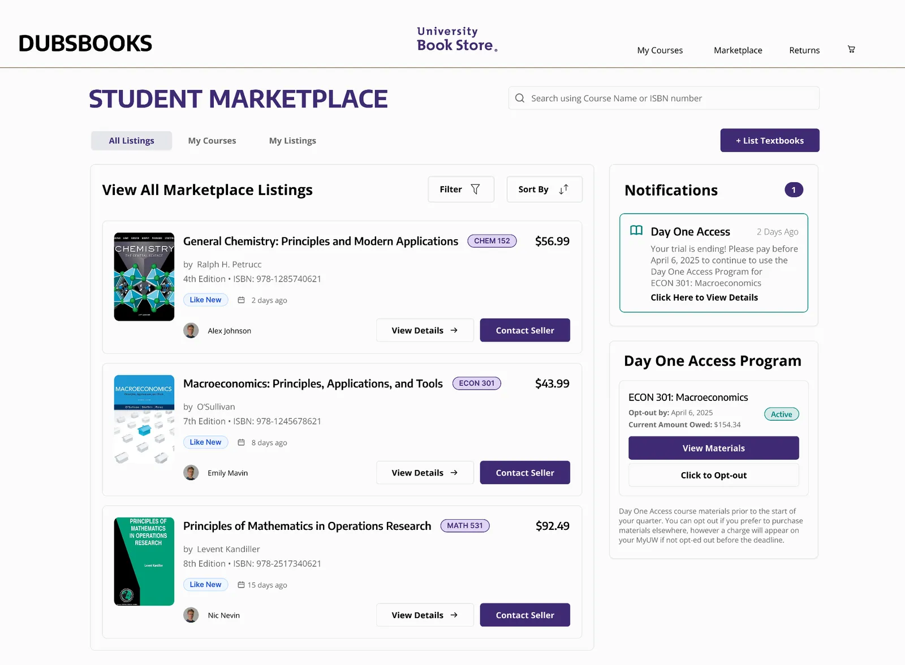This screenshot has width=905, height=665.
Task: Click the + List Textbooks button
Action: [769, 140]
